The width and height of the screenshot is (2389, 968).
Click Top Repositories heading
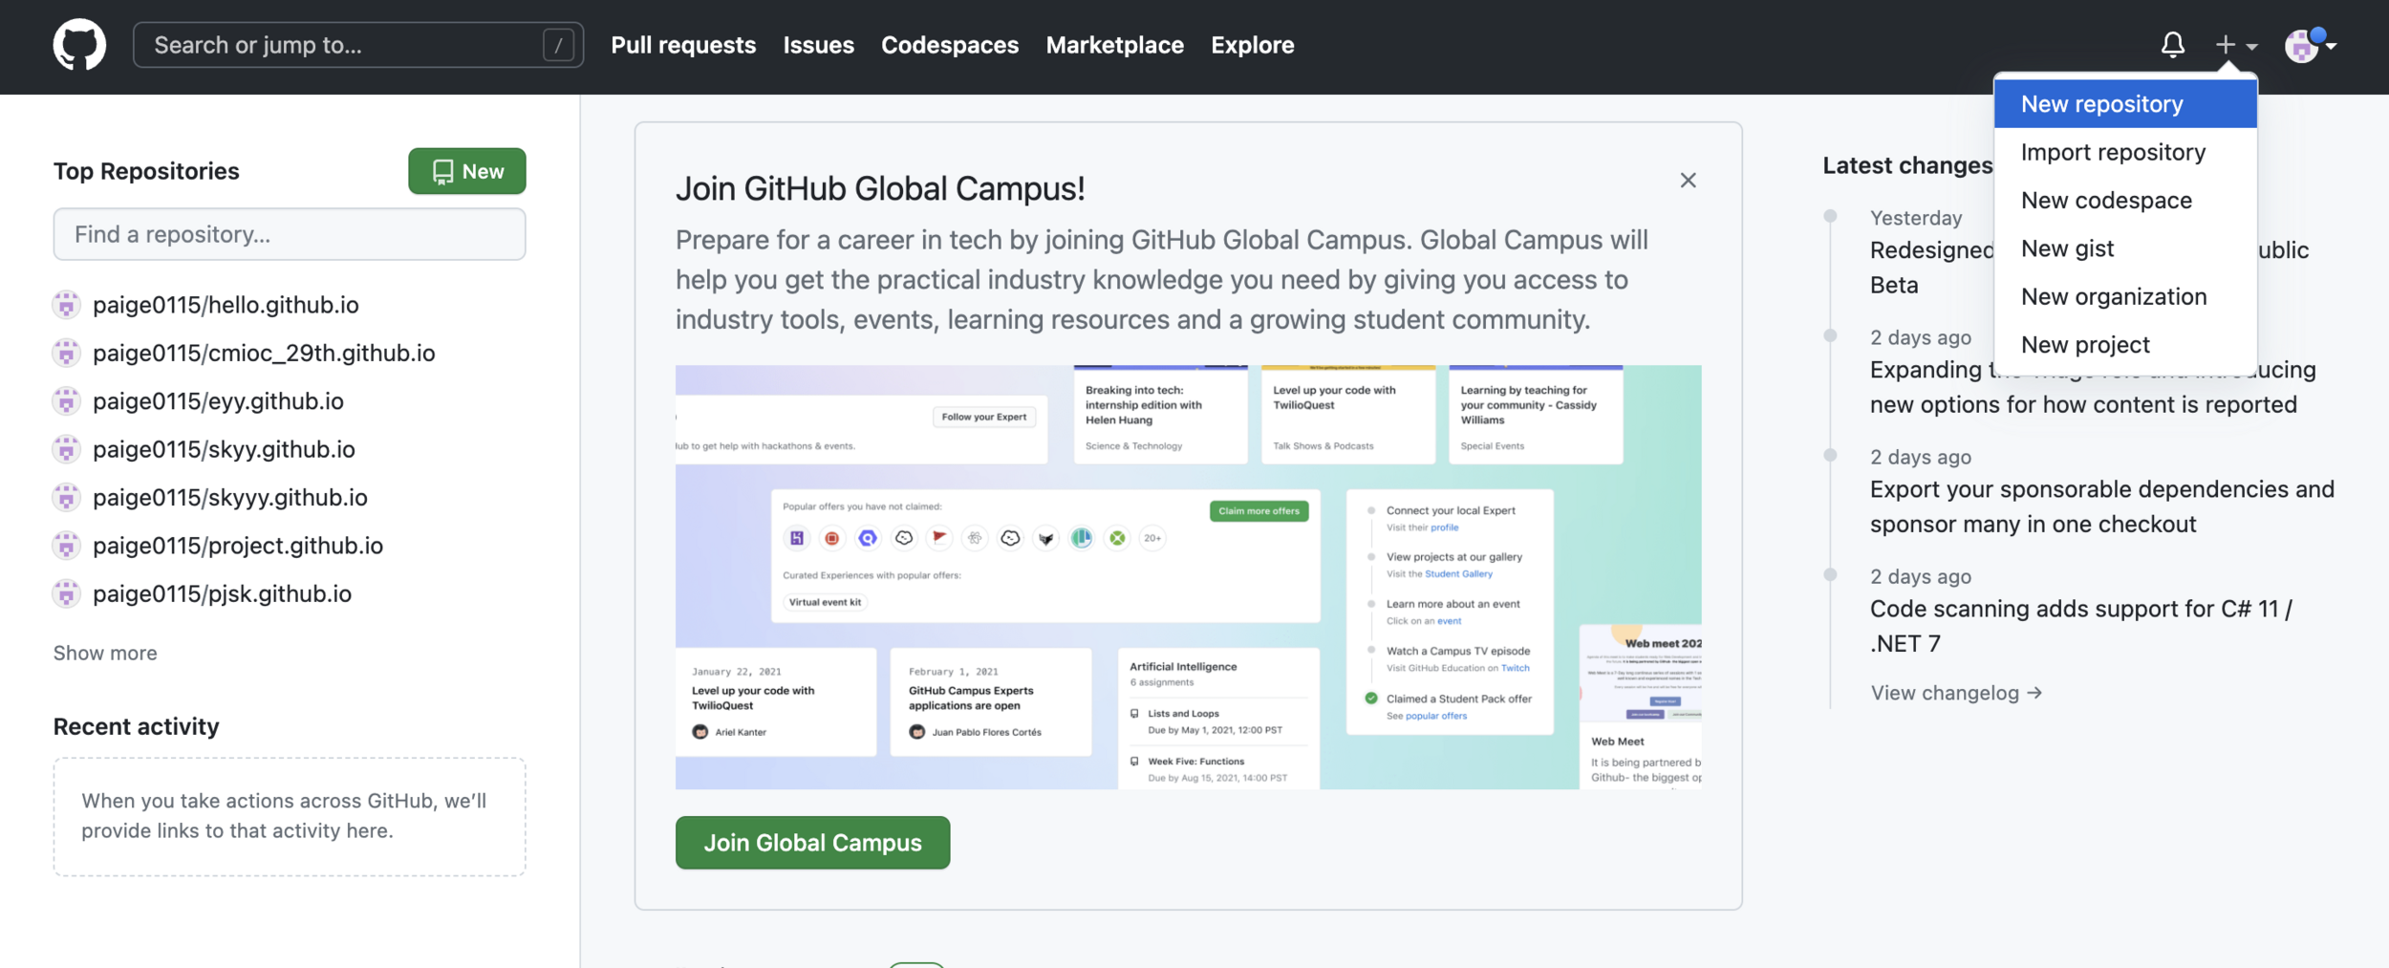tap(146, 171)
